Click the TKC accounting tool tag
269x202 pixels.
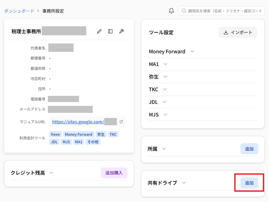[x=113, y=134]
